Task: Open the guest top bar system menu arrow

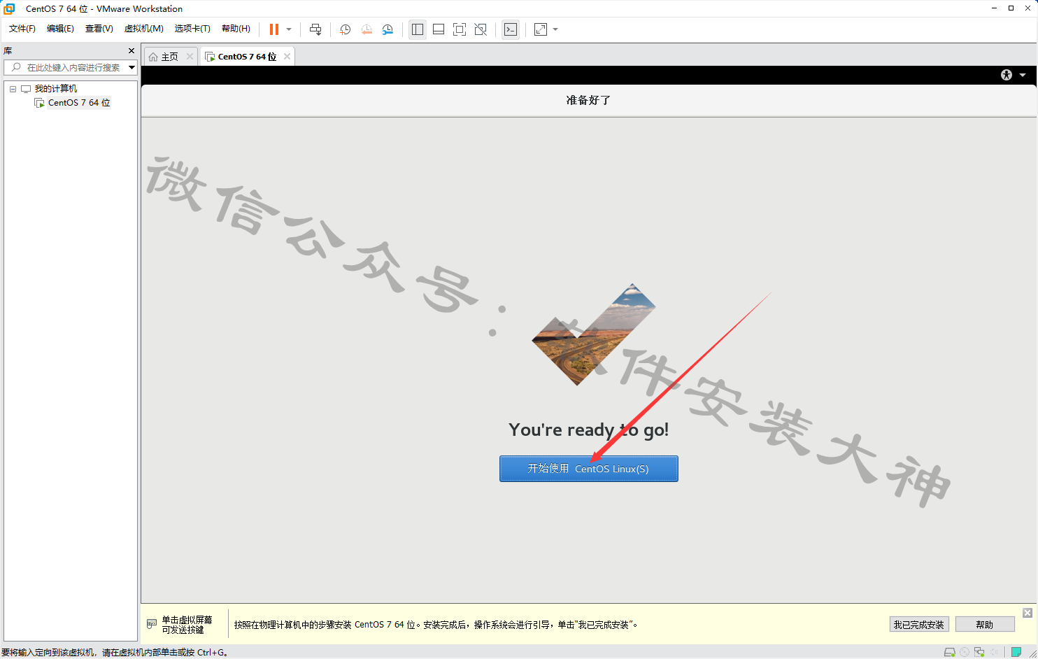Action: pyautogui.click(x=1023, y=75)
